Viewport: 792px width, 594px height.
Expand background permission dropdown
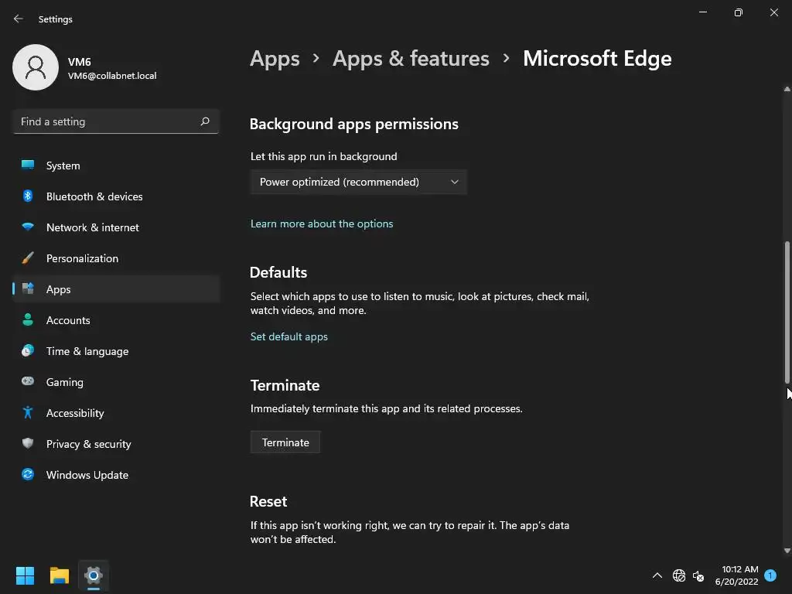coord(358,182)
